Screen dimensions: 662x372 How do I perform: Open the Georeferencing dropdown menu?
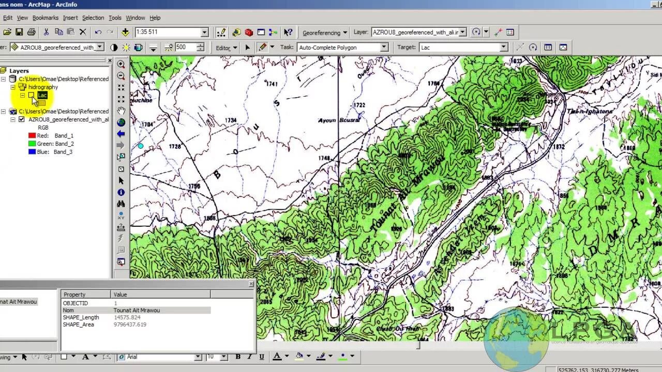325,33
